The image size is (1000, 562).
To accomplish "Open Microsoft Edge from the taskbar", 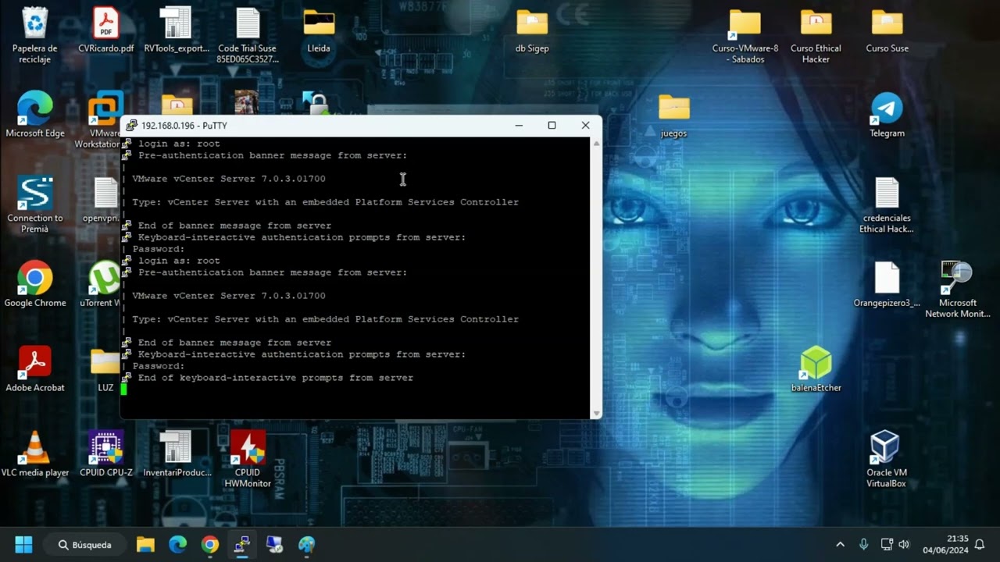I will tap(178, 544).
